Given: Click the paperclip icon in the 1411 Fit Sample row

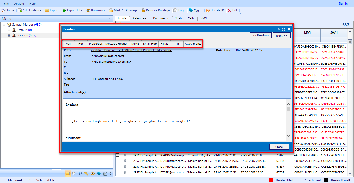Looking at the screenshot, I should coord(125,155).
